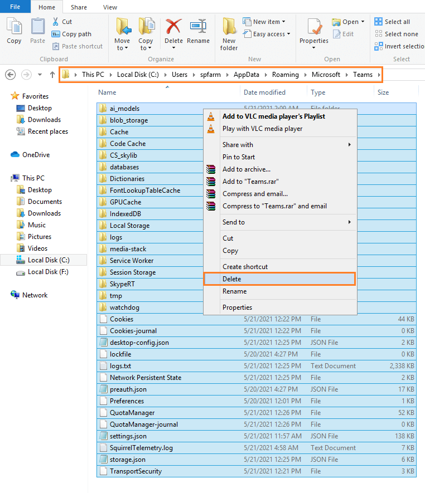Select Recent places under Favorites
The width and height of the screenshot is (425, 493).
click(42, 131)
